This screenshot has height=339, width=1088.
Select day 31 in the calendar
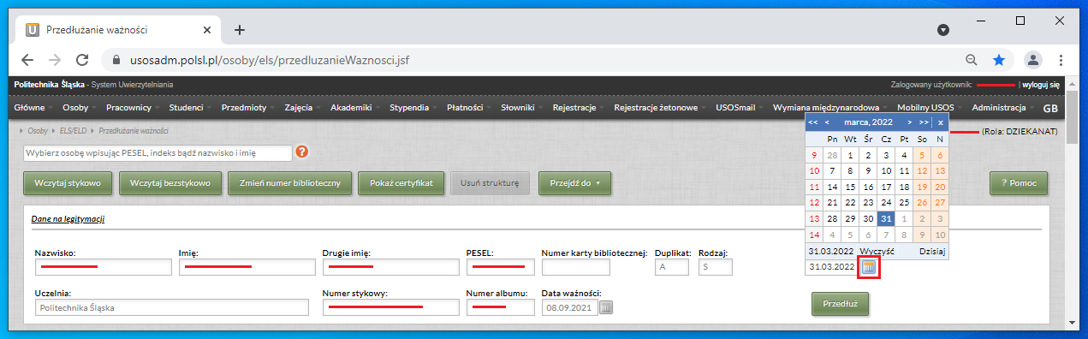[x=886, y=218]
